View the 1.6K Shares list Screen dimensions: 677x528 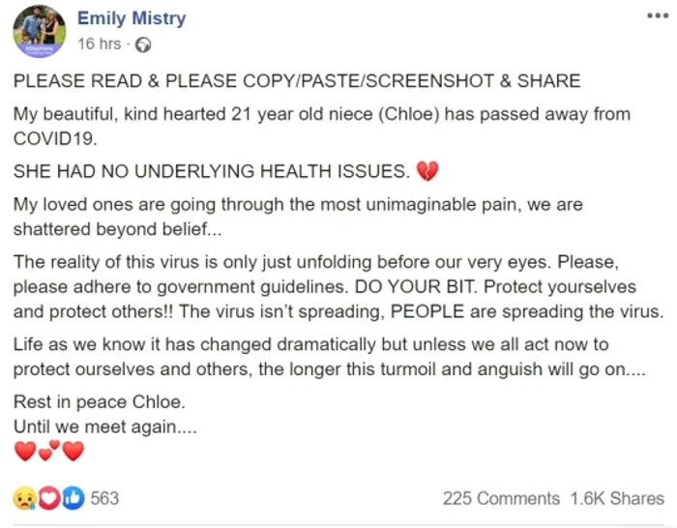coord(617,499)
